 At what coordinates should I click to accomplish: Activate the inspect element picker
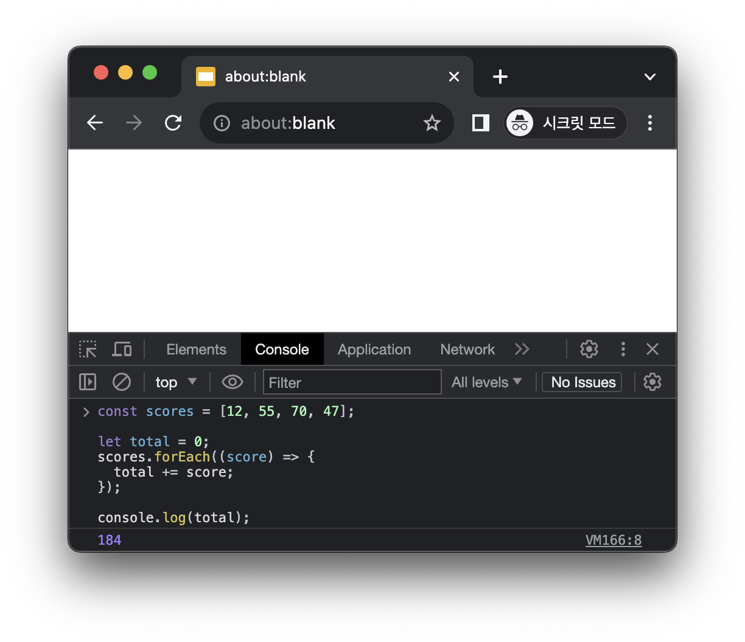[x=88, y=349]
